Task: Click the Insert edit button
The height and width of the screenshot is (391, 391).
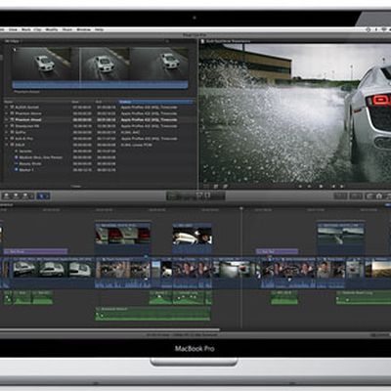Action: pyautogui.click(x=15, y=196)
